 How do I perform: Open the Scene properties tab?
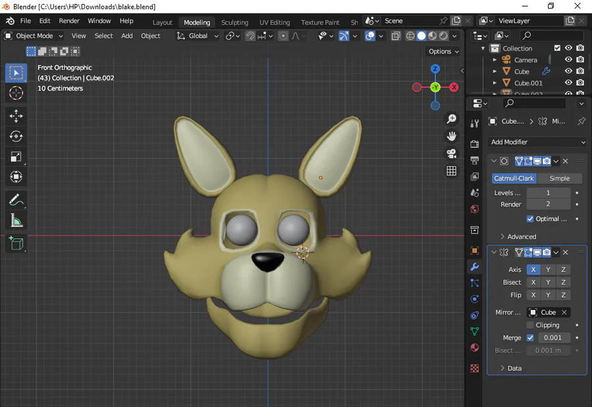(474, 192)
